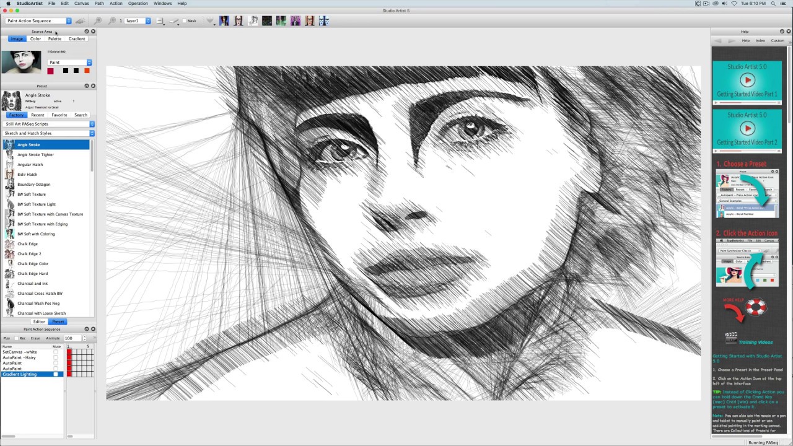Mute the AutoPaint -Hairy step

[56, 357]
